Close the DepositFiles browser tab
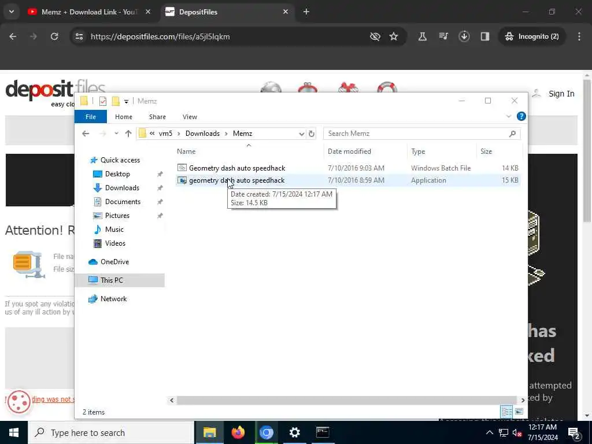The width and height of the screenshot is (592, 444). (286, 12)
